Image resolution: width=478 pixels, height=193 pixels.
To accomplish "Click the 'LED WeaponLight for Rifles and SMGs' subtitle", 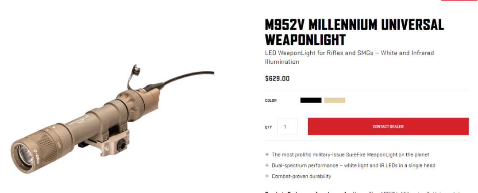I will (x=349, y=57).
